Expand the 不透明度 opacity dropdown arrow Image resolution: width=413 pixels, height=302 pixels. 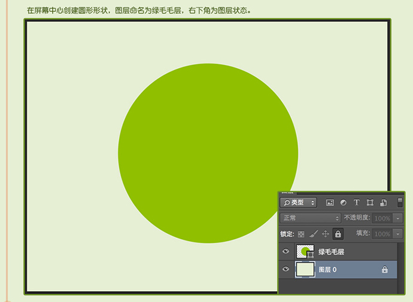399,218
